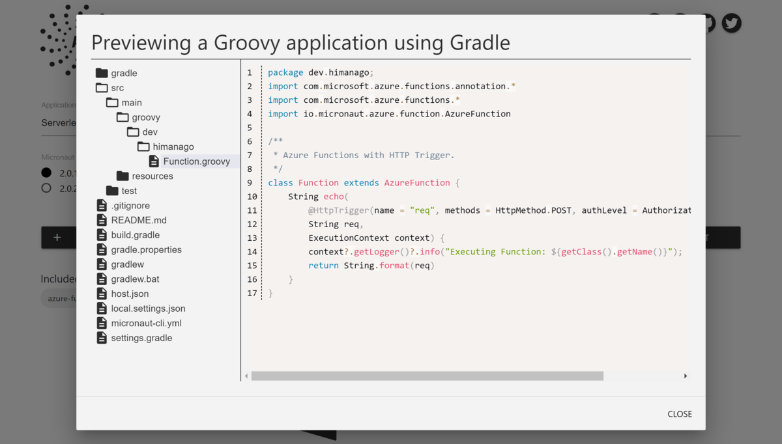
Task: Expand the test folder label
Action: pos(129,191)
